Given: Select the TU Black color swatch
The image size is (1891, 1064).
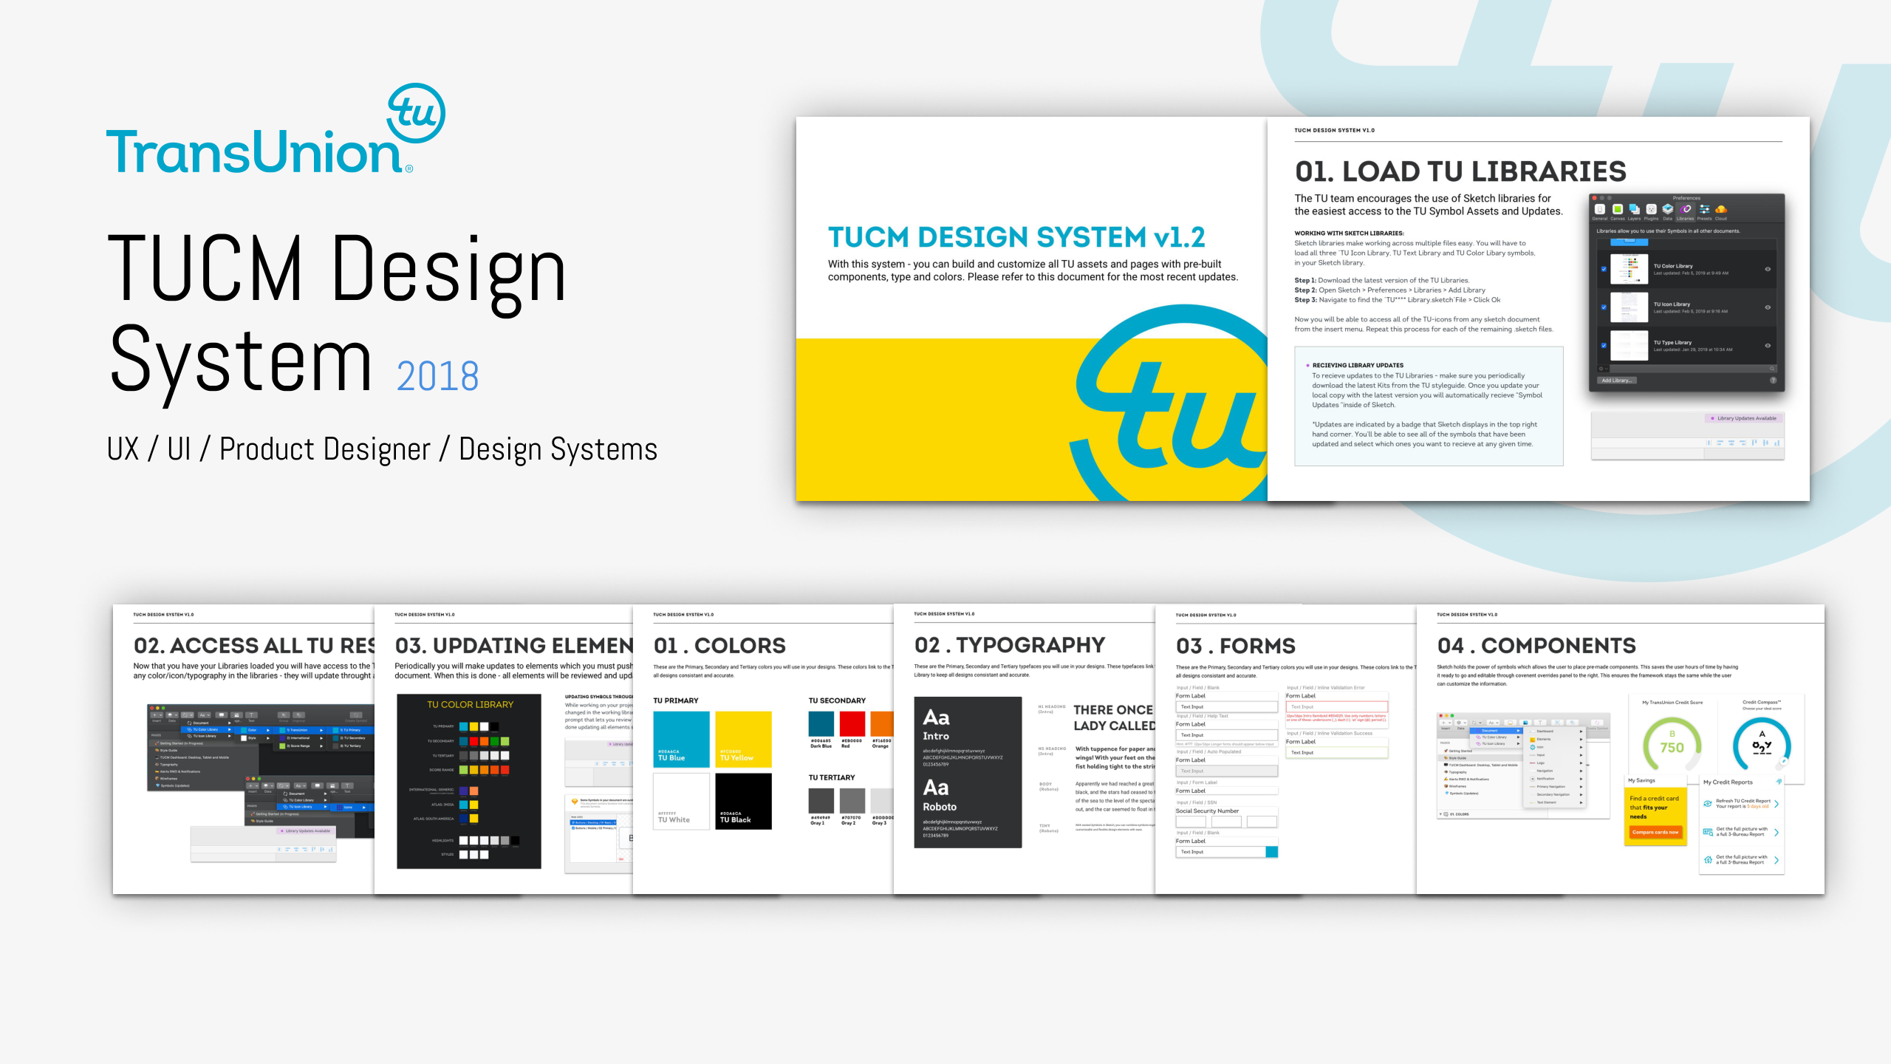Looking at the screenshot, I should [744, 801].
